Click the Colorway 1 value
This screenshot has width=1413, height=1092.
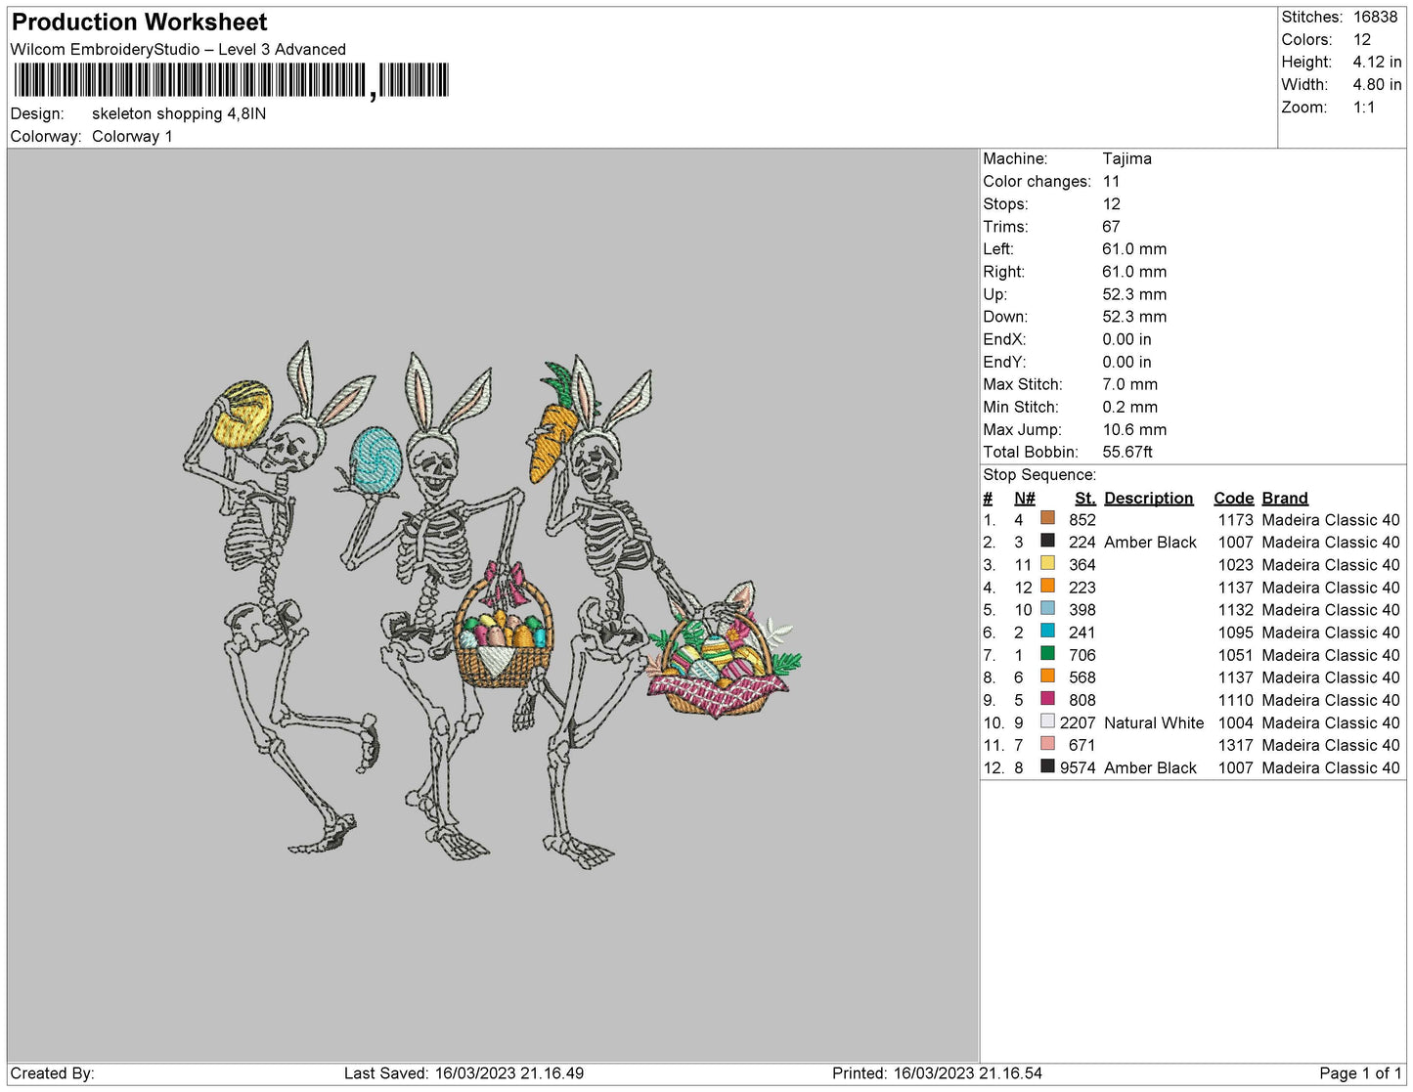pyautogui.click(x=132, y=136)
